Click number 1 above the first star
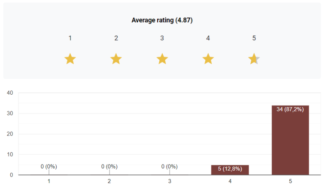The height and width of the screenshot is (186, 322). pos(70,38)
